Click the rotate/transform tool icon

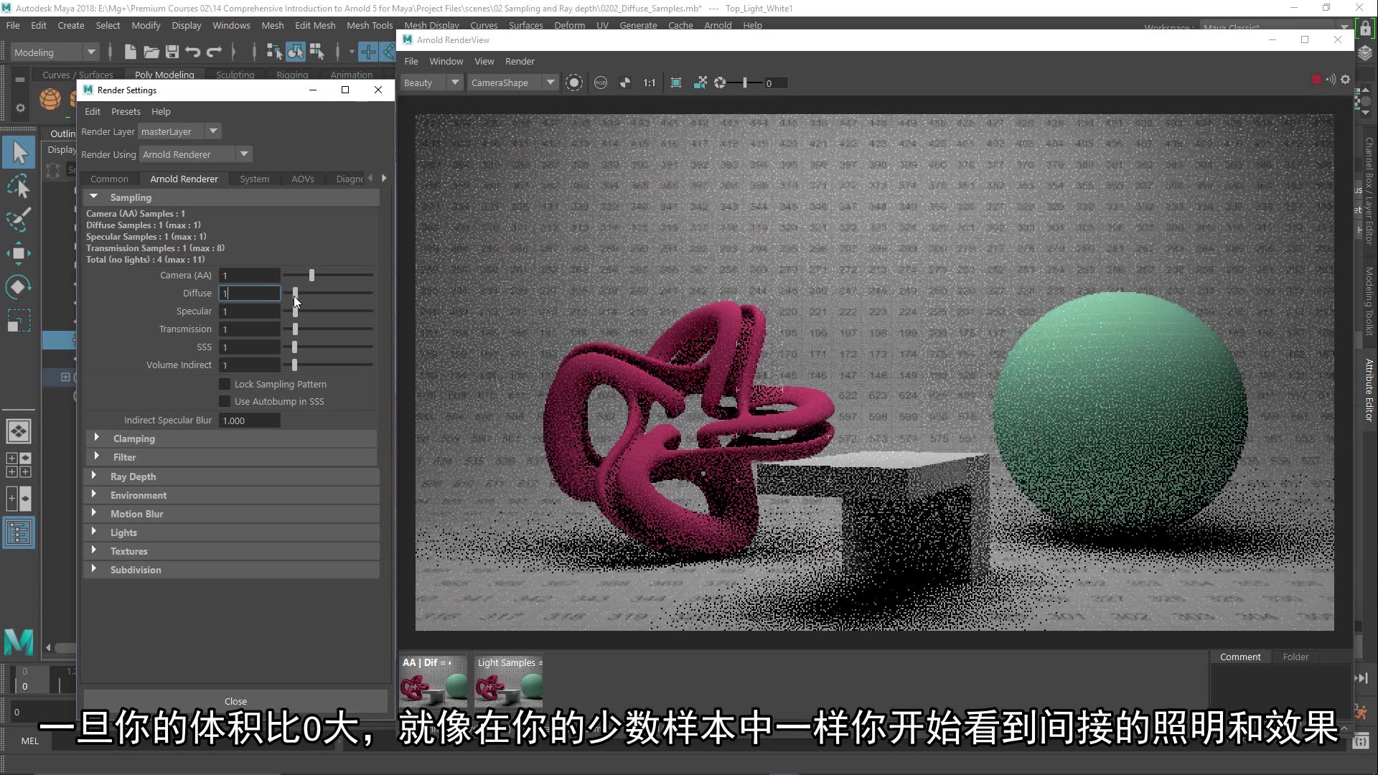20,287
